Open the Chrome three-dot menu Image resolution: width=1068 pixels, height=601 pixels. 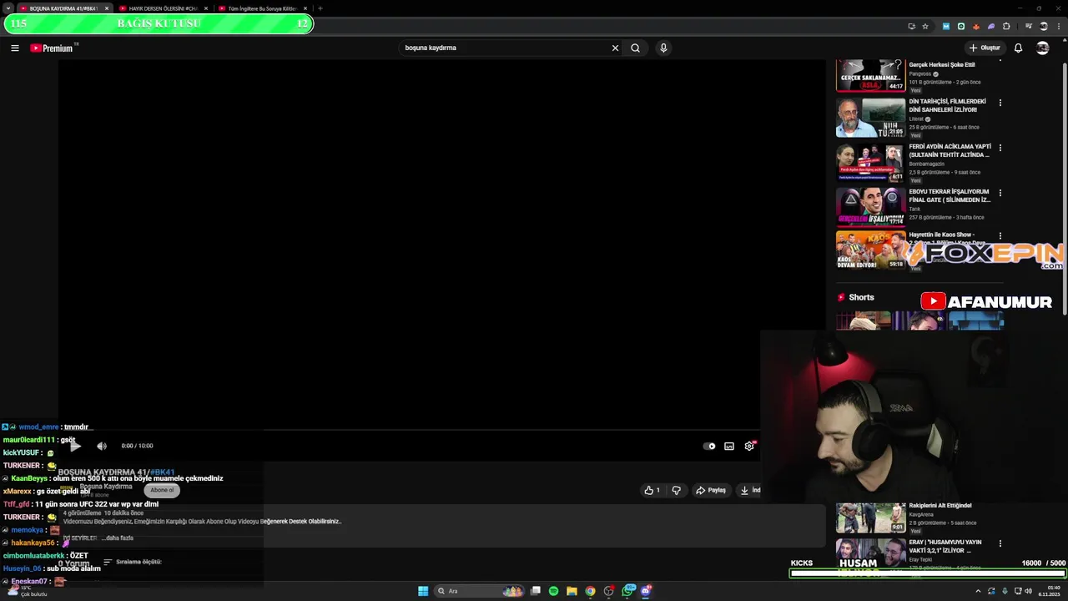1058,26
